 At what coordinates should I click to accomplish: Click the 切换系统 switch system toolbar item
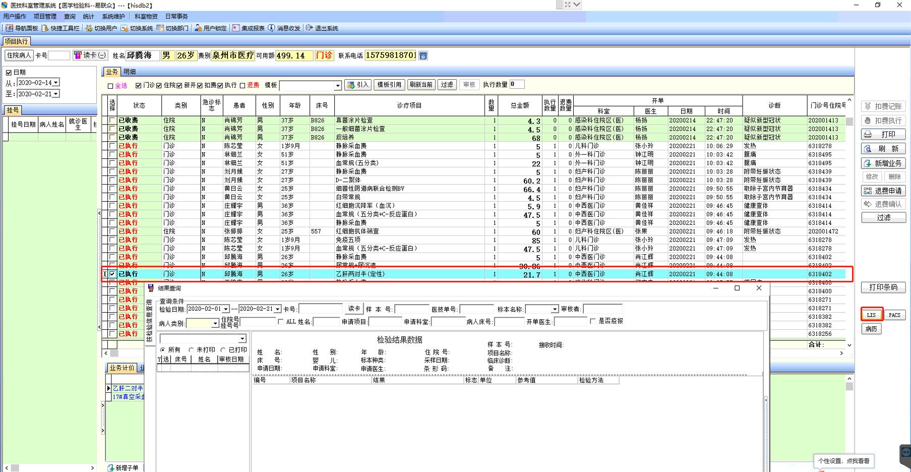click(137, 28)
